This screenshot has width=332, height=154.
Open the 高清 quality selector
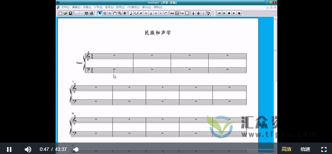[x=286, y=149]
